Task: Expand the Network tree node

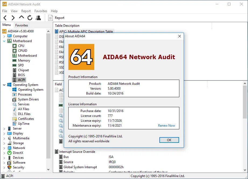Action: point(4,148)
